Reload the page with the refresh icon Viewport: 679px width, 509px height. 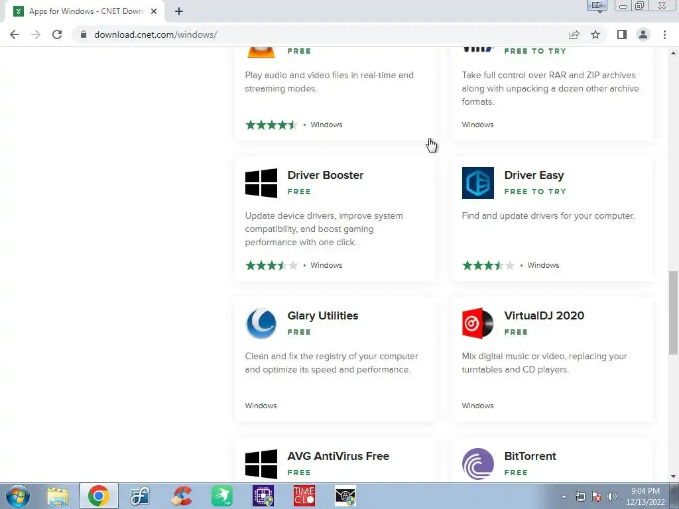pos(57,34)
